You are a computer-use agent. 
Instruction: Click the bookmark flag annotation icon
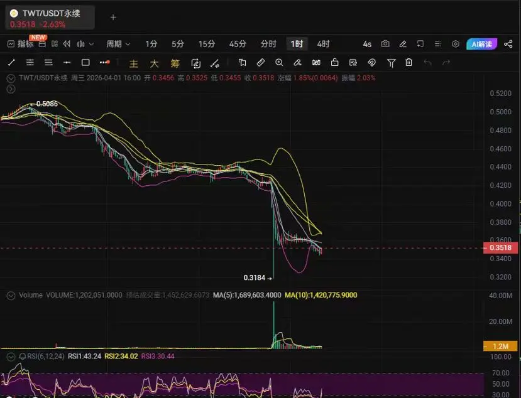pyautogui.click(x=242, y=62)
